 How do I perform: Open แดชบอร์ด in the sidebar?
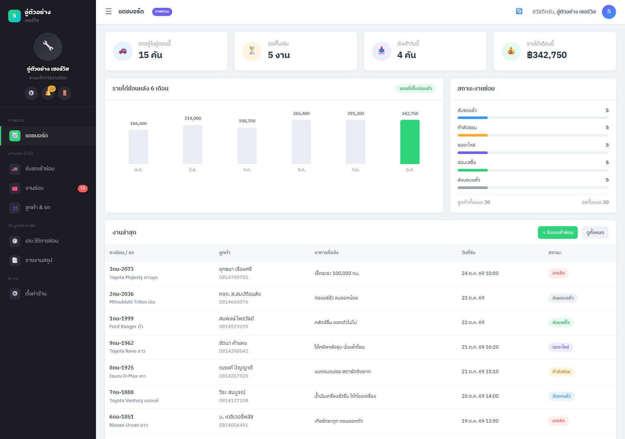coord(48,136)
